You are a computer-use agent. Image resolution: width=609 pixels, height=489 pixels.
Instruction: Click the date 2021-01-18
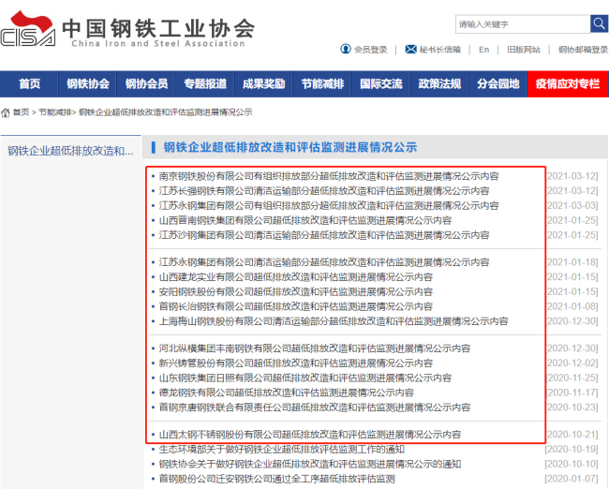(x=572, y=262)
